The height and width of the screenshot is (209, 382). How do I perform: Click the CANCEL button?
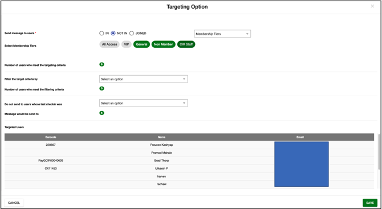tap(14, 203)
